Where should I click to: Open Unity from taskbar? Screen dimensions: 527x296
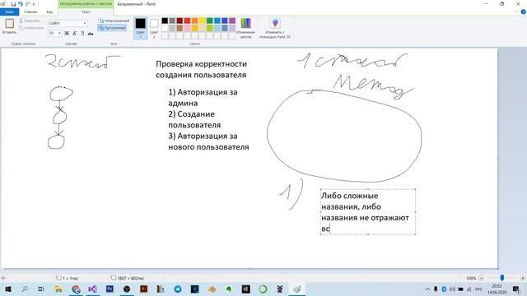click(245, 289)
